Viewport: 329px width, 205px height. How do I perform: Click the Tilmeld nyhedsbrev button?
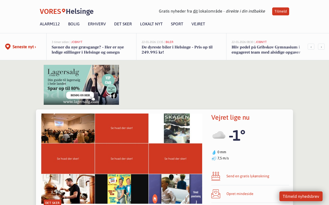(301, 196)
